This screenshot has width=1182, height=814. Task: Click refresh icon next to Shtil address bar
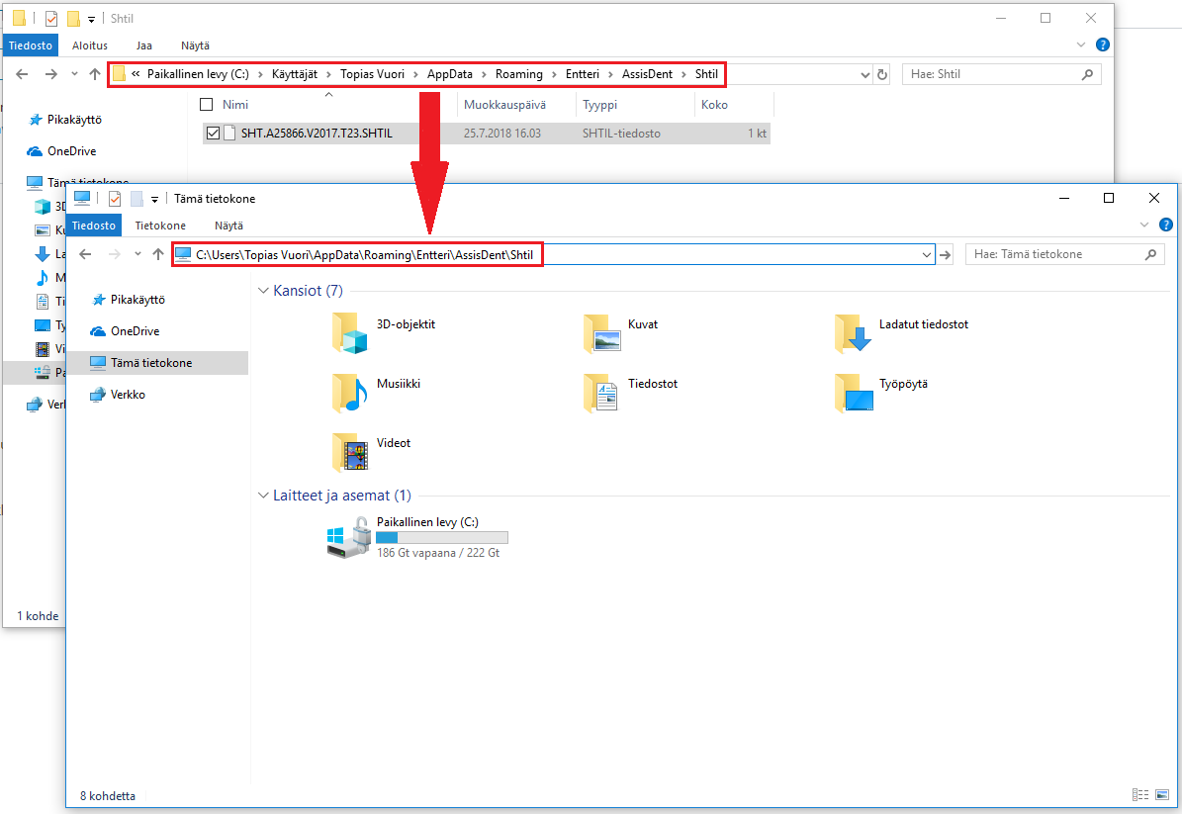[882, 74]
